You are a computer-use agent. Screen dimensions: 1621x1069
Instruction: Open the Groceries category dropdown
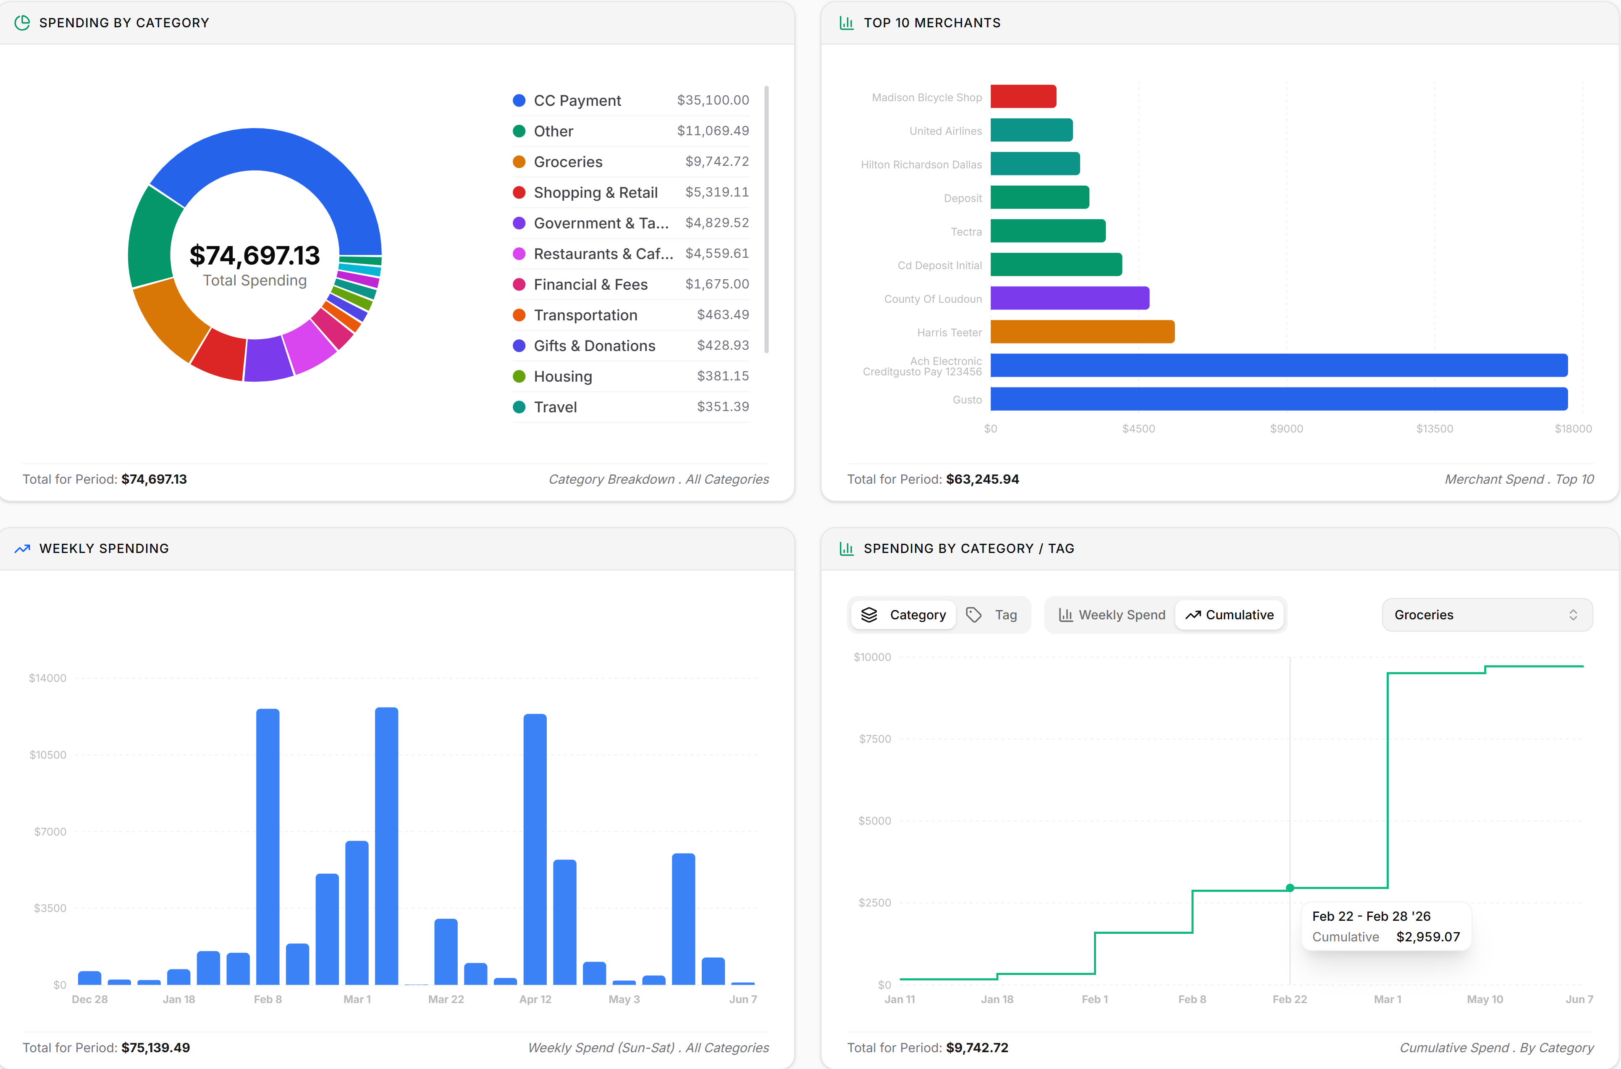[1487, 615]
